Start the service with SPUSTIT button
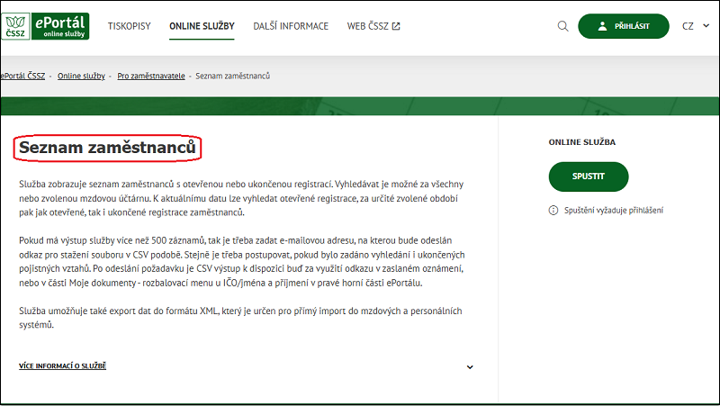Screen dimensions: 720x406 588,176
